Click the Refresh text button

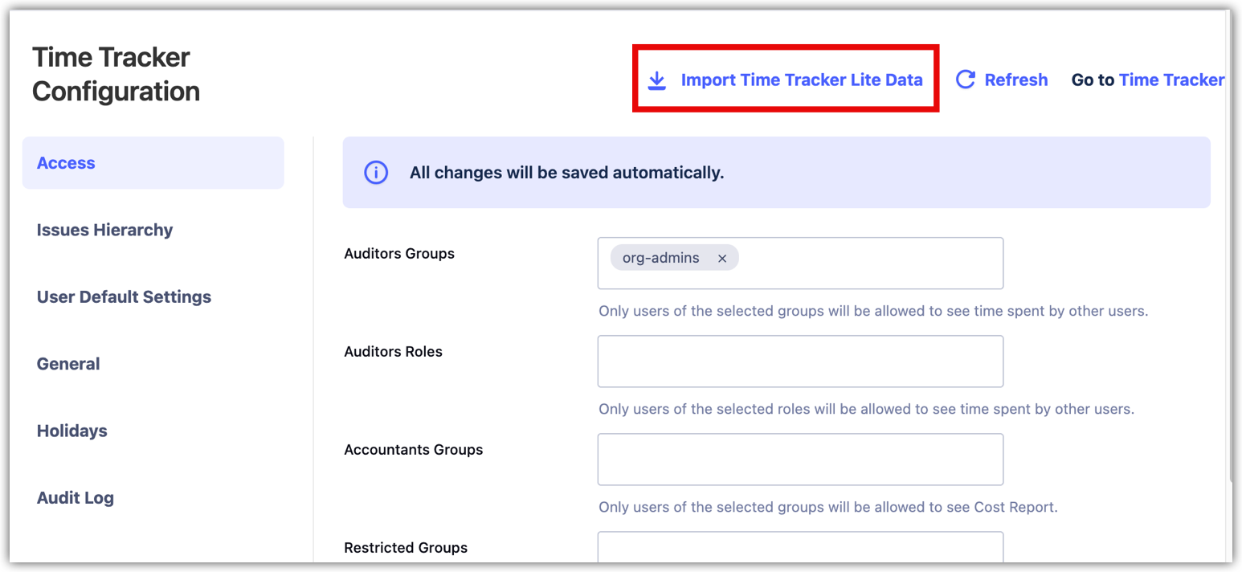[1015, 80]
